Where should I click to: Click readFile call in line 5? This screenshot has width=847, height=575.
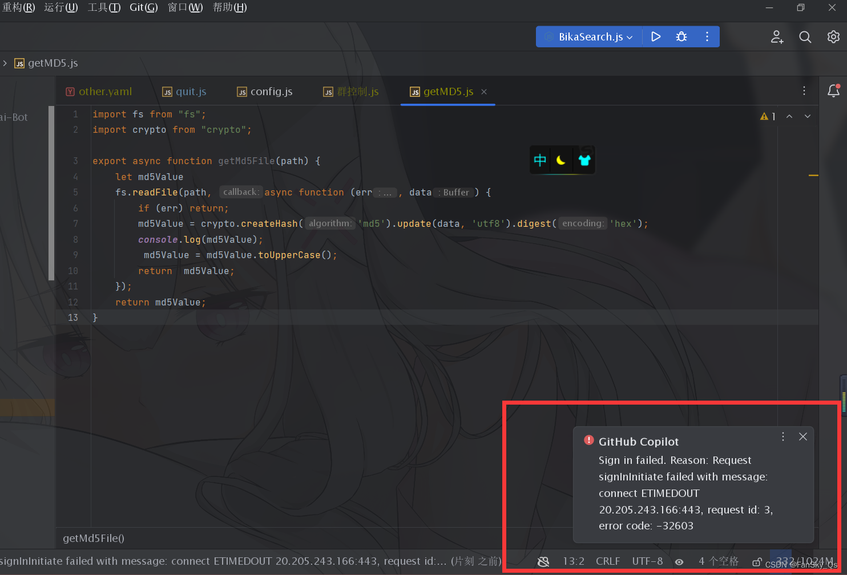click(155, 193)
